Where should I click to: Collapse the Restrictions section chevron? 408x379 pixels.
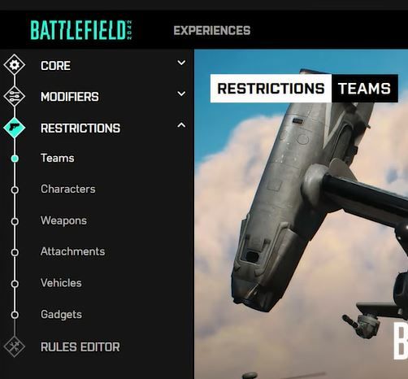pyautogui.click(x=181, y=125)
